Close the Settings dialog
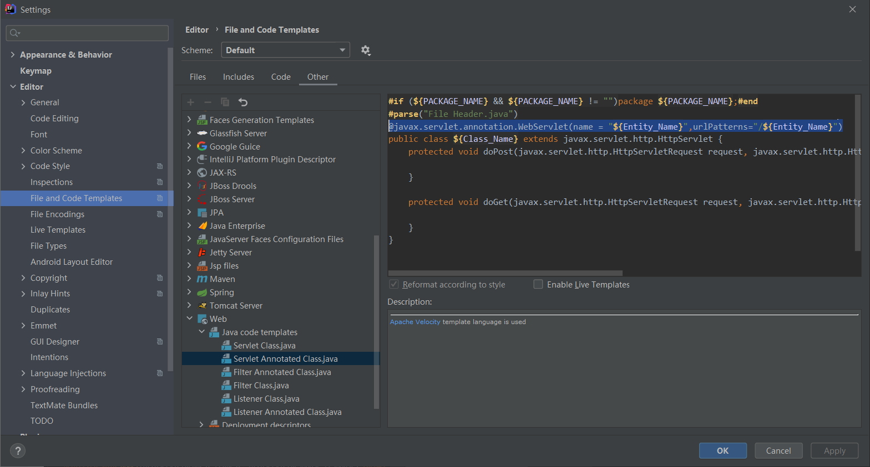This screenshot has width=870, height=467. click(x=853, y=9)
